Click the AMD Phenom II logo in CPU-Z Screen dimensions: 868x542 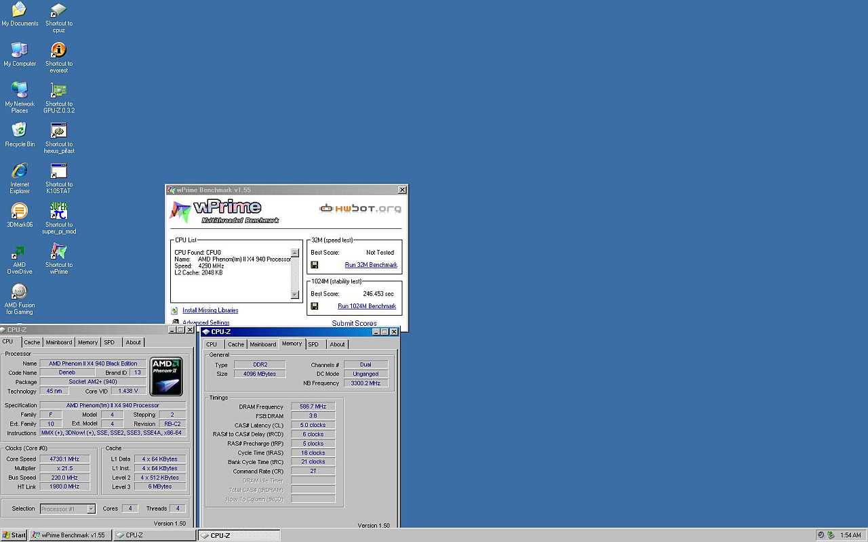pos(166,377)
